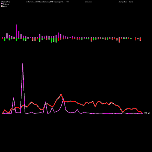Screen dimensions: 152x152
Task: Click the magenta Volume legend swatch
Action: tap(2, 4)
